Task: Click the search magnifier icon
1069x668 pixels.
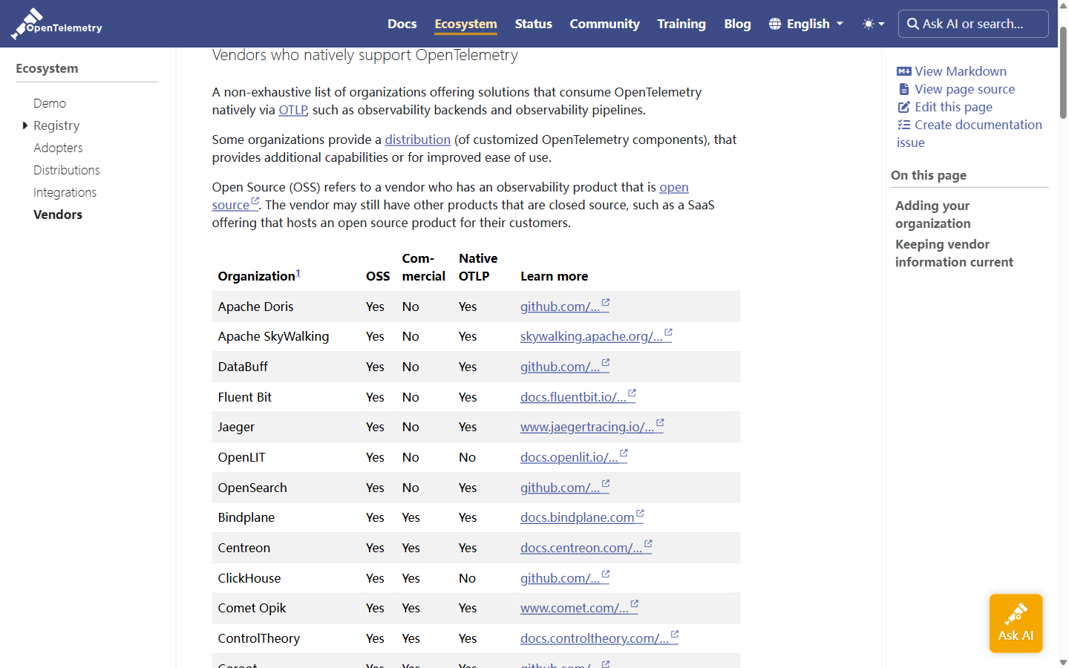Action: 913,24
